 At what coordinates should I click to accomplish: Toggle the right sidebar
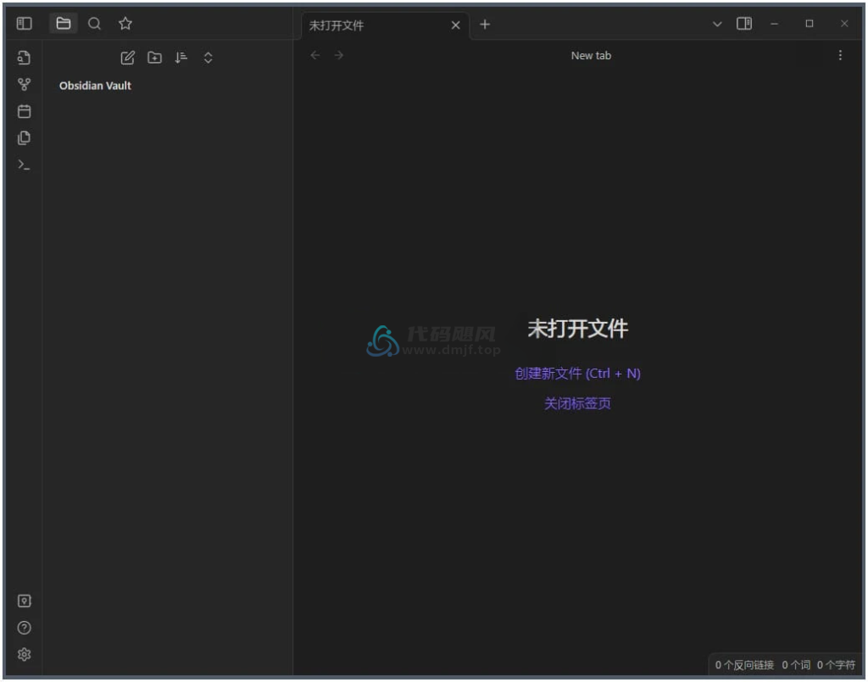click(x=744, y=23)
